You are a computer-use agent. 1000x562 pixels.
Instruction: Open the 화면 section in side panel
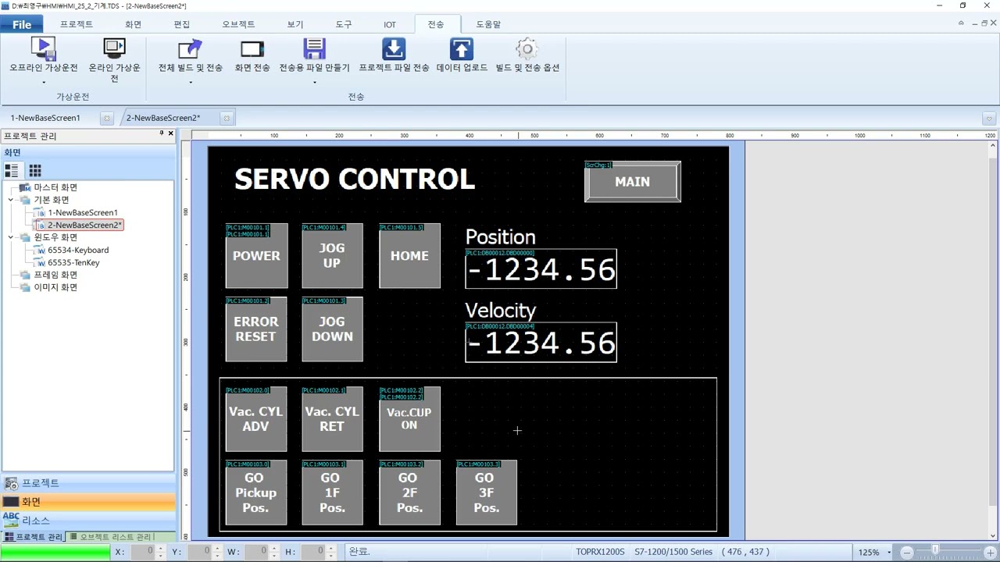click(x=87, y=502)
